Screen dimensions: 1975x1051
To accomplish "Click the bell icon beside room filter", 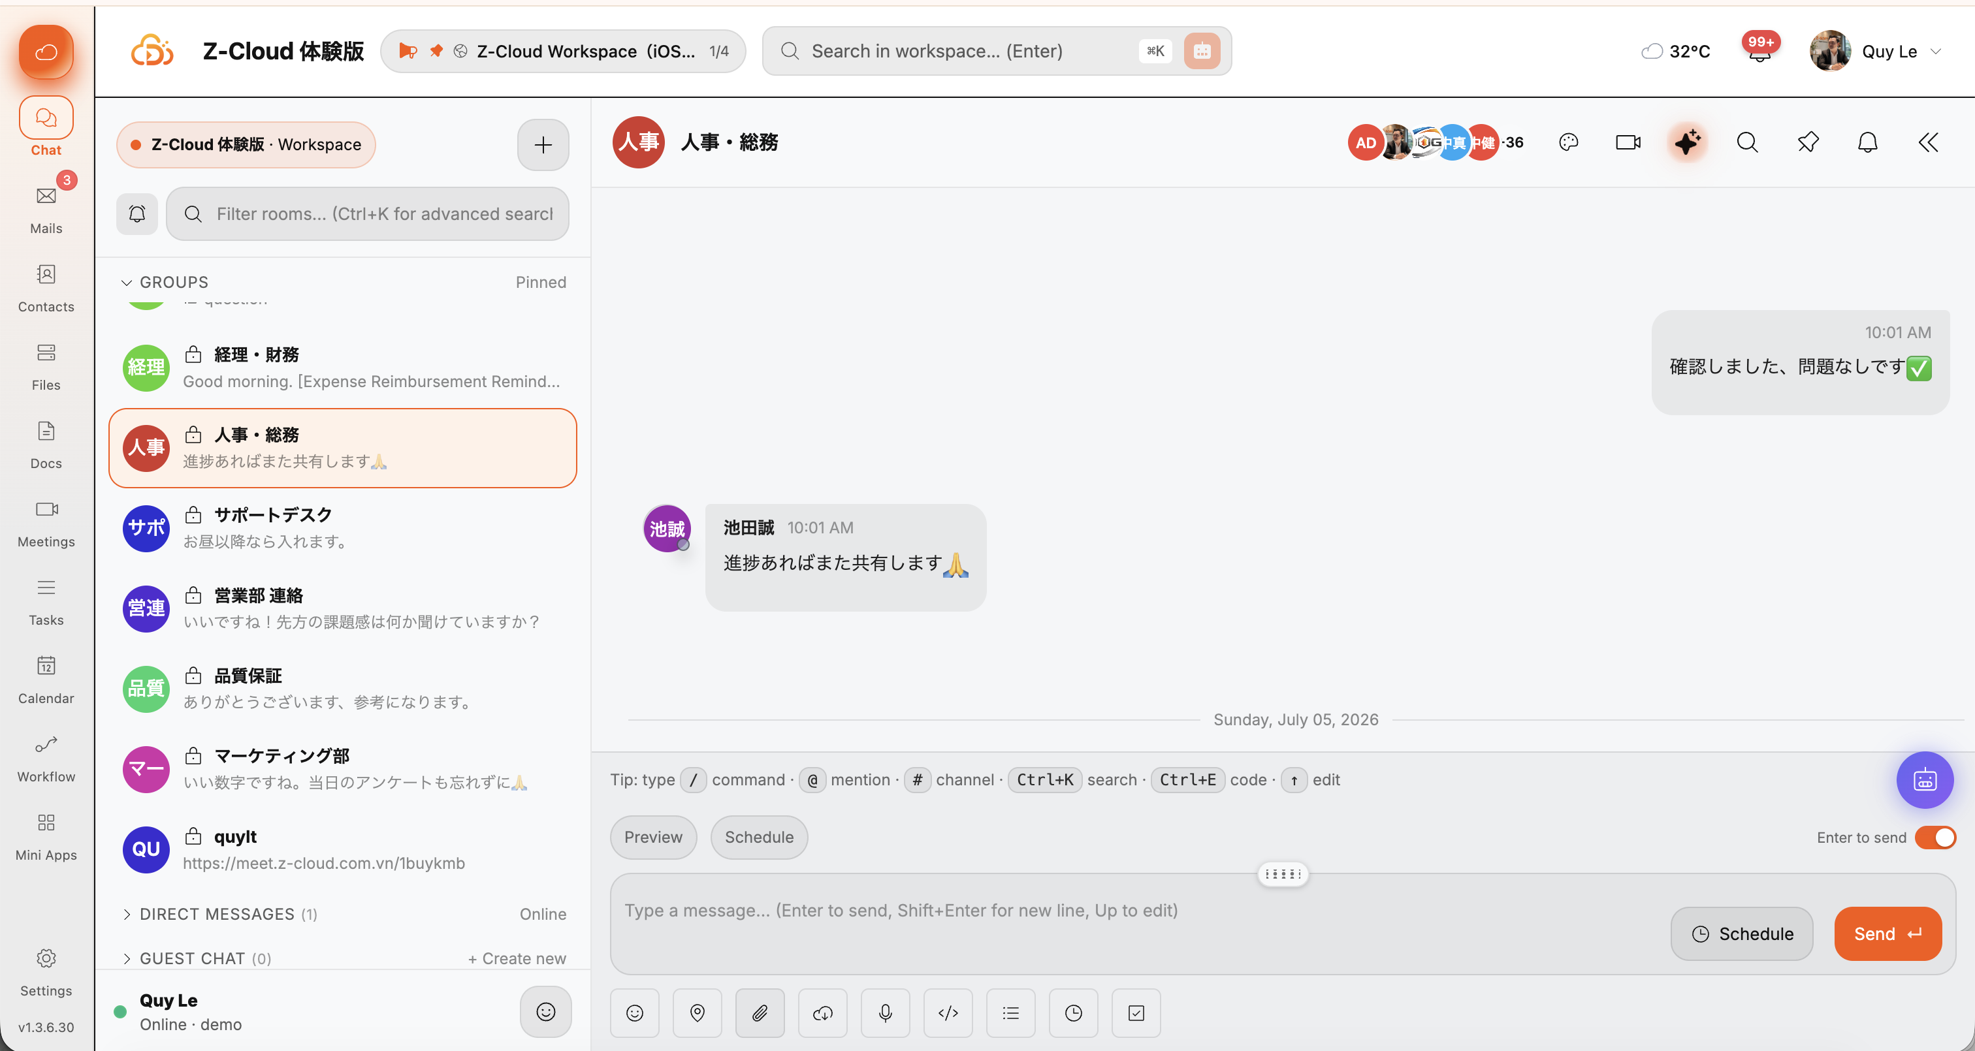I will (x=137, y=214).
